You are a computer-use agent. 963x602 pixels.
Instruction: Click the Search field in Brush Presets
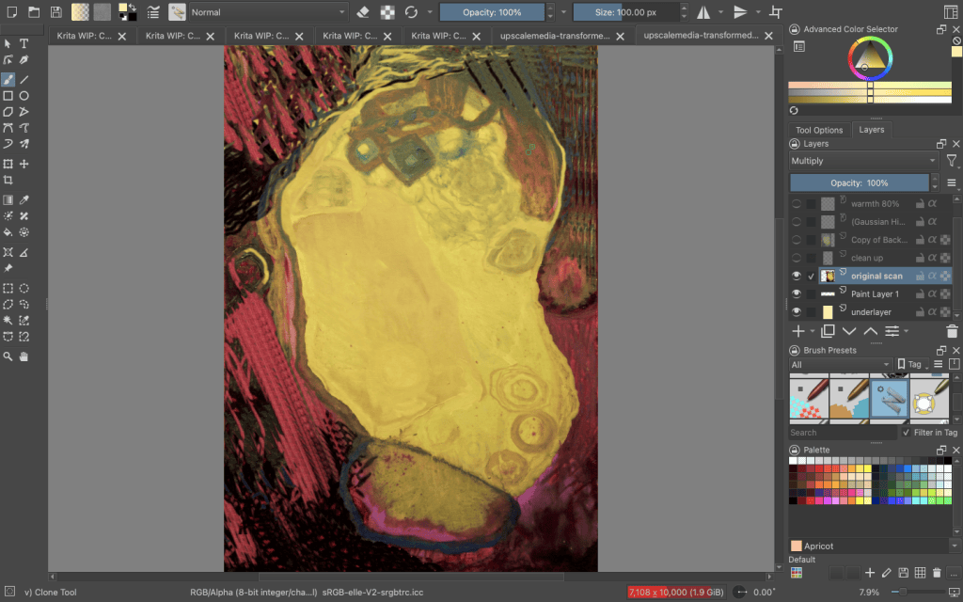coord(843,433)
